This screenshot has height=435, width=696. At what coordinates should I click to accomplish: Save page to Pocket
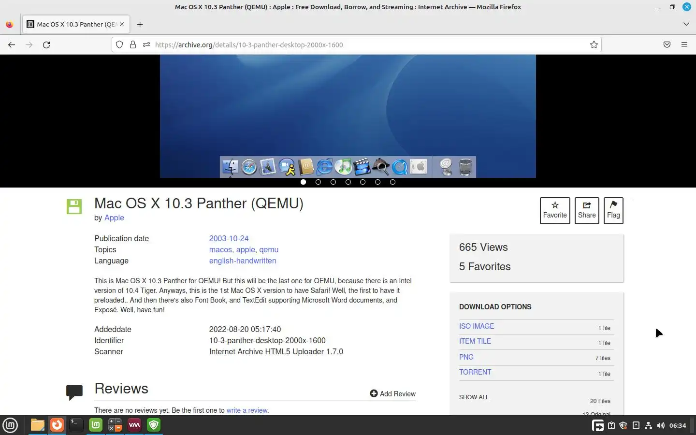click(x=667, y=44)
